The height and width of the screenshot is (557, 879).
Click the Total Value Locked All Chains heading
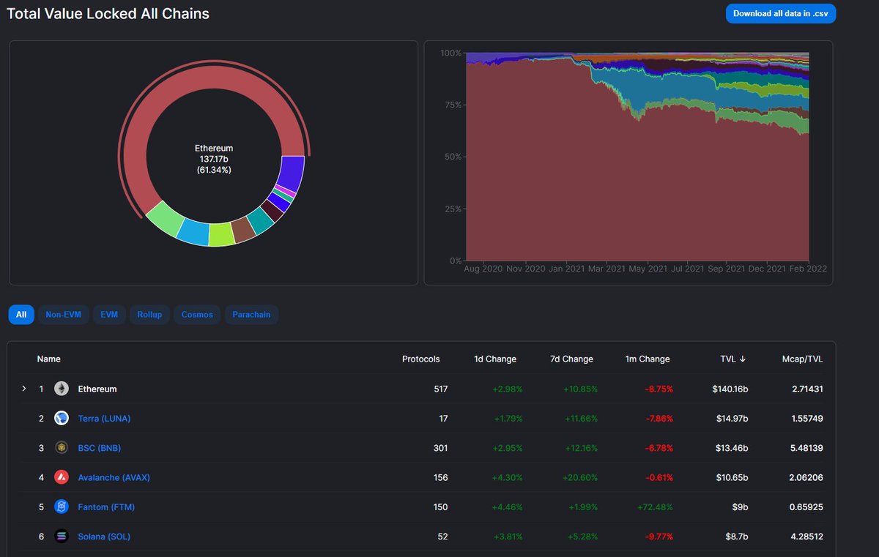tap(108, 13)
